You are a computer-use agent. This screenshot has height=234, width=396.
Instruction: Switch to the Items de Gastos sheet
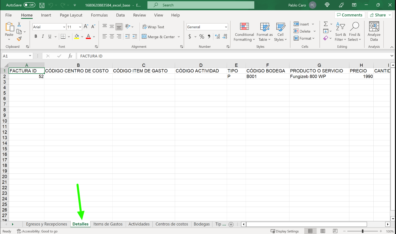pyautogui.click(x=108, y=224)
